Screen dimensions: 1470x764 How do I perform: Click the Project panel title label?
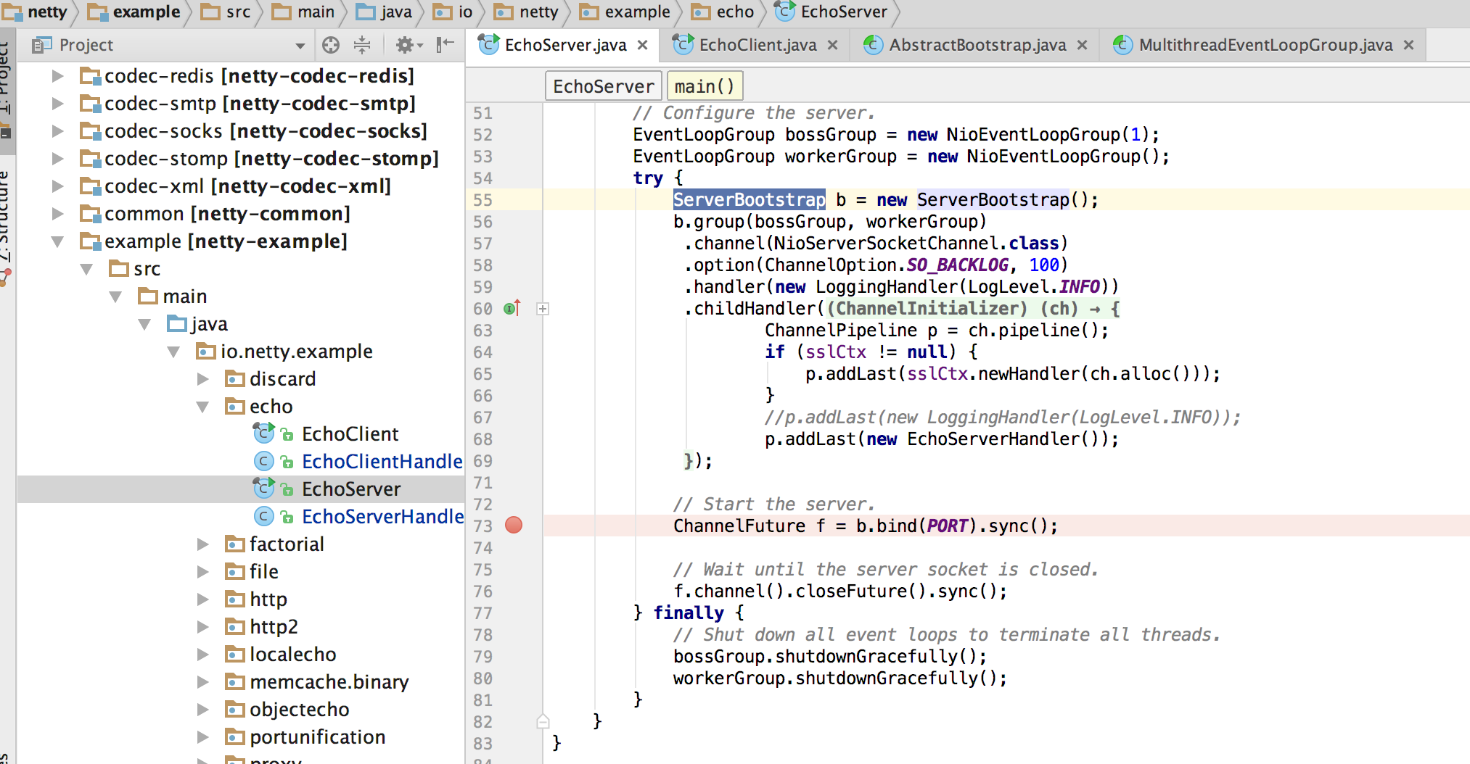click(86, 45)
